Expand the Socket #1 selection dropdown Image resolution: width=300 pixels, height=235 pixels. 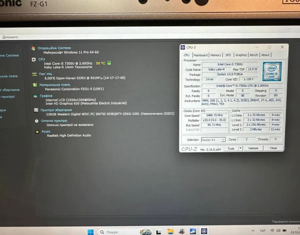click(223, 140)
